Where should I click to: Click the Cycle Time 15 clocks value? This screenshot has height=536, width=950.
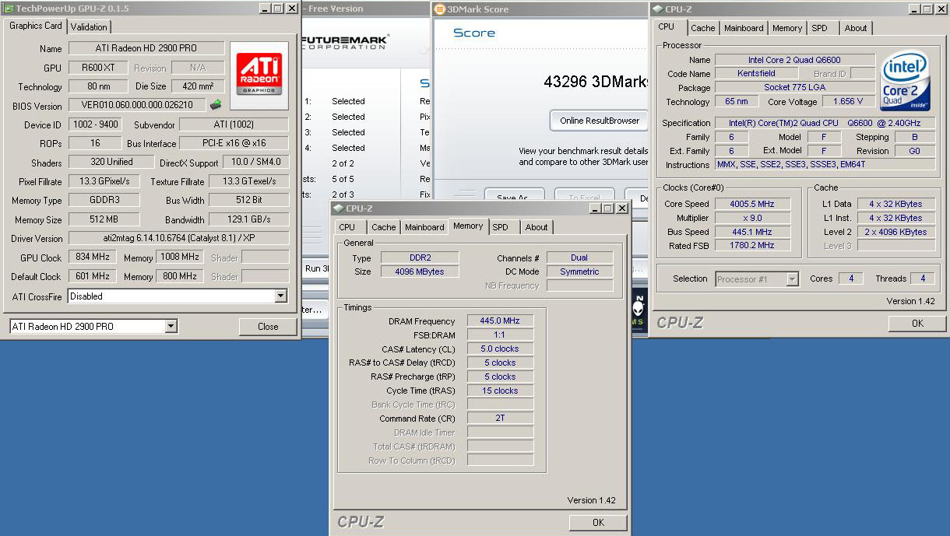500,391
